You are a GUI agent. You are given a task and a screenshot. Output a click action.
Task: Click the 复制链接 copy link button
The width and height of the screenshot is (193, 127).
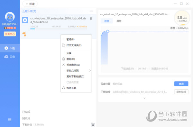[x=181, y=92]
